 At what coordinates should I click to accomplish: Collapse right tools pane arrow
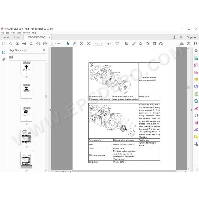191,110
